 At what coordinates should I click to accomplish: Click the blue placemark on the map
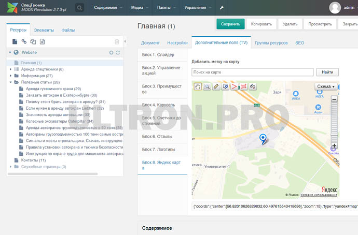[263, 139]
